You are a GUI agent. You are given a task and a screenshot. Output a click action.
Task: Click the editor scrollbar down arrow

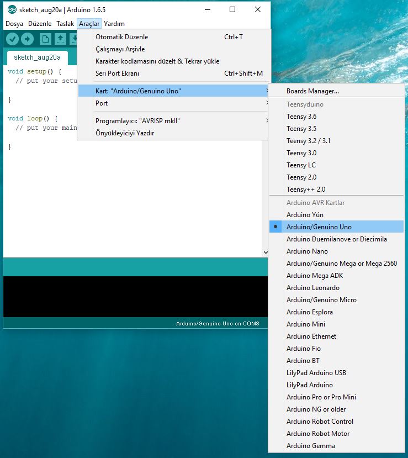266,252
